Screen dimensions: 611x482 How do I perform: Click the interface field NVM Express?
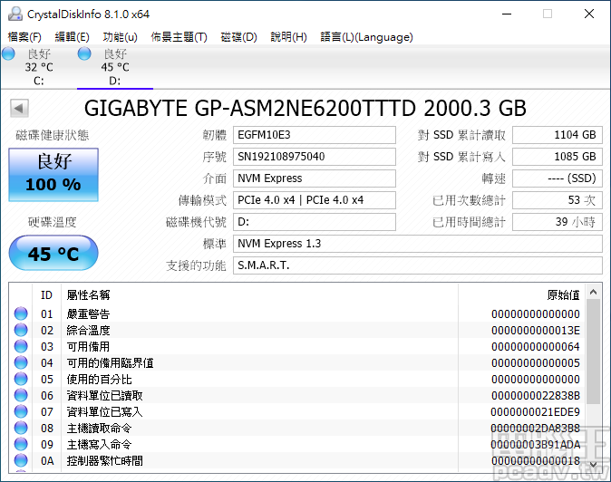[x=315, y=178]
